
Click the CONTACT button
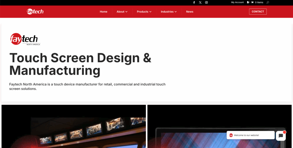pos(258,11)
